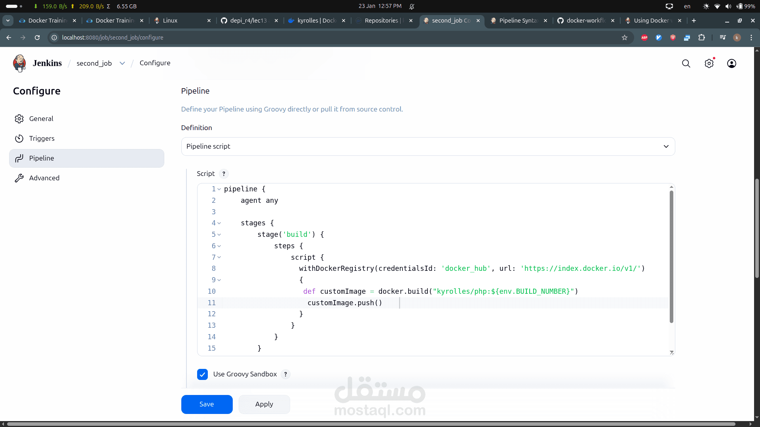The width and height of the screenshot is (760, 427).
Task: Click the Groovy Sandbox help icon
Action: (285, 374)
